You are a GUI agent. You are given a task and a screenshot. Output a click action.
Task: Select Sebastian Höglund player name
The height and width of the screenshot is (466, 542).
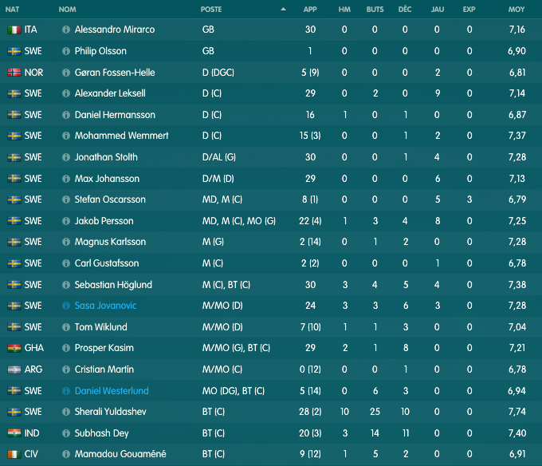113,285
